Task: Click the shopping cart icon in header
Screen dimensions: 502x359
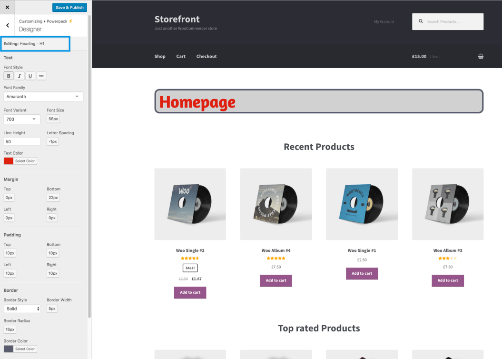Action: (481, 56)
